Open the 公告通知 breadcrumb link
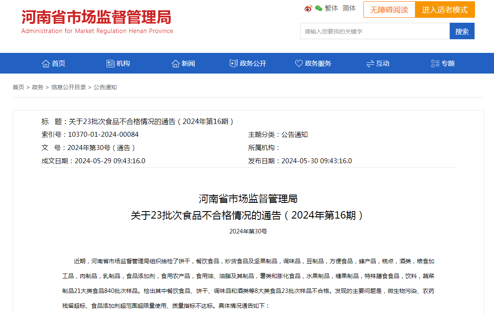The height and width of the screenshot is (314, 494). tap(105, 87)
